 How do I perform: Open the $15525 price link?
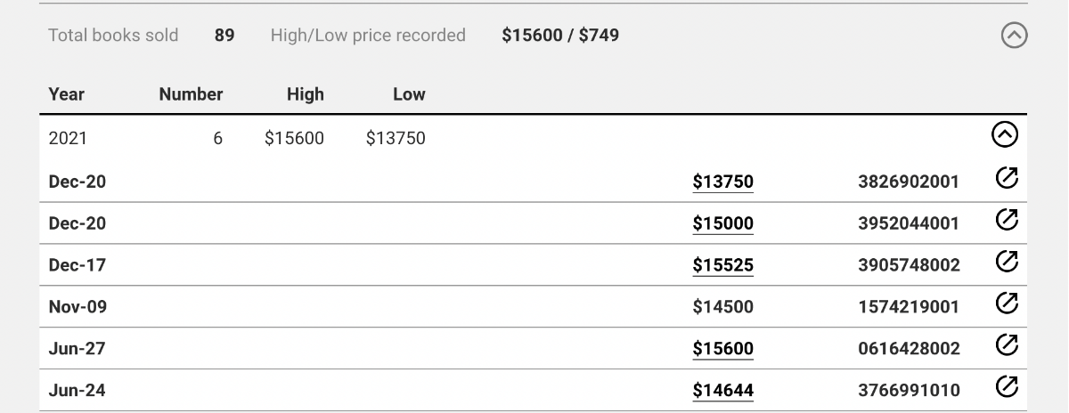[722, 265]
